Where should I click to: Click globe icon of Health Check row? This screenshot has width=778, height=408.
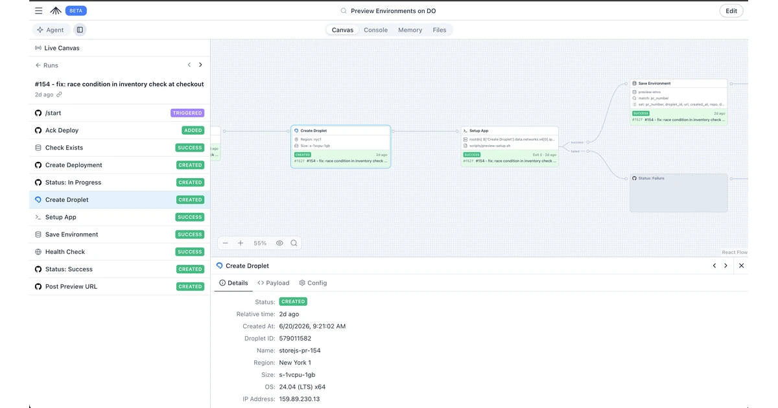[x=38, y=252]
